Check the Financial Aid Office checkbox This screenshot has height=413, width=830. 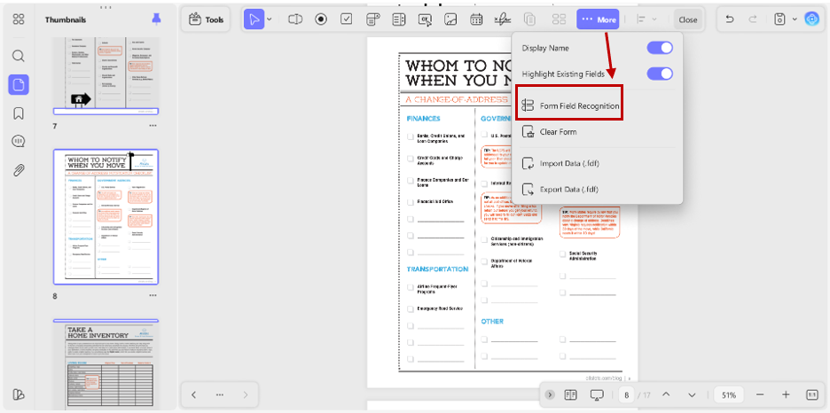click(411, 202)
